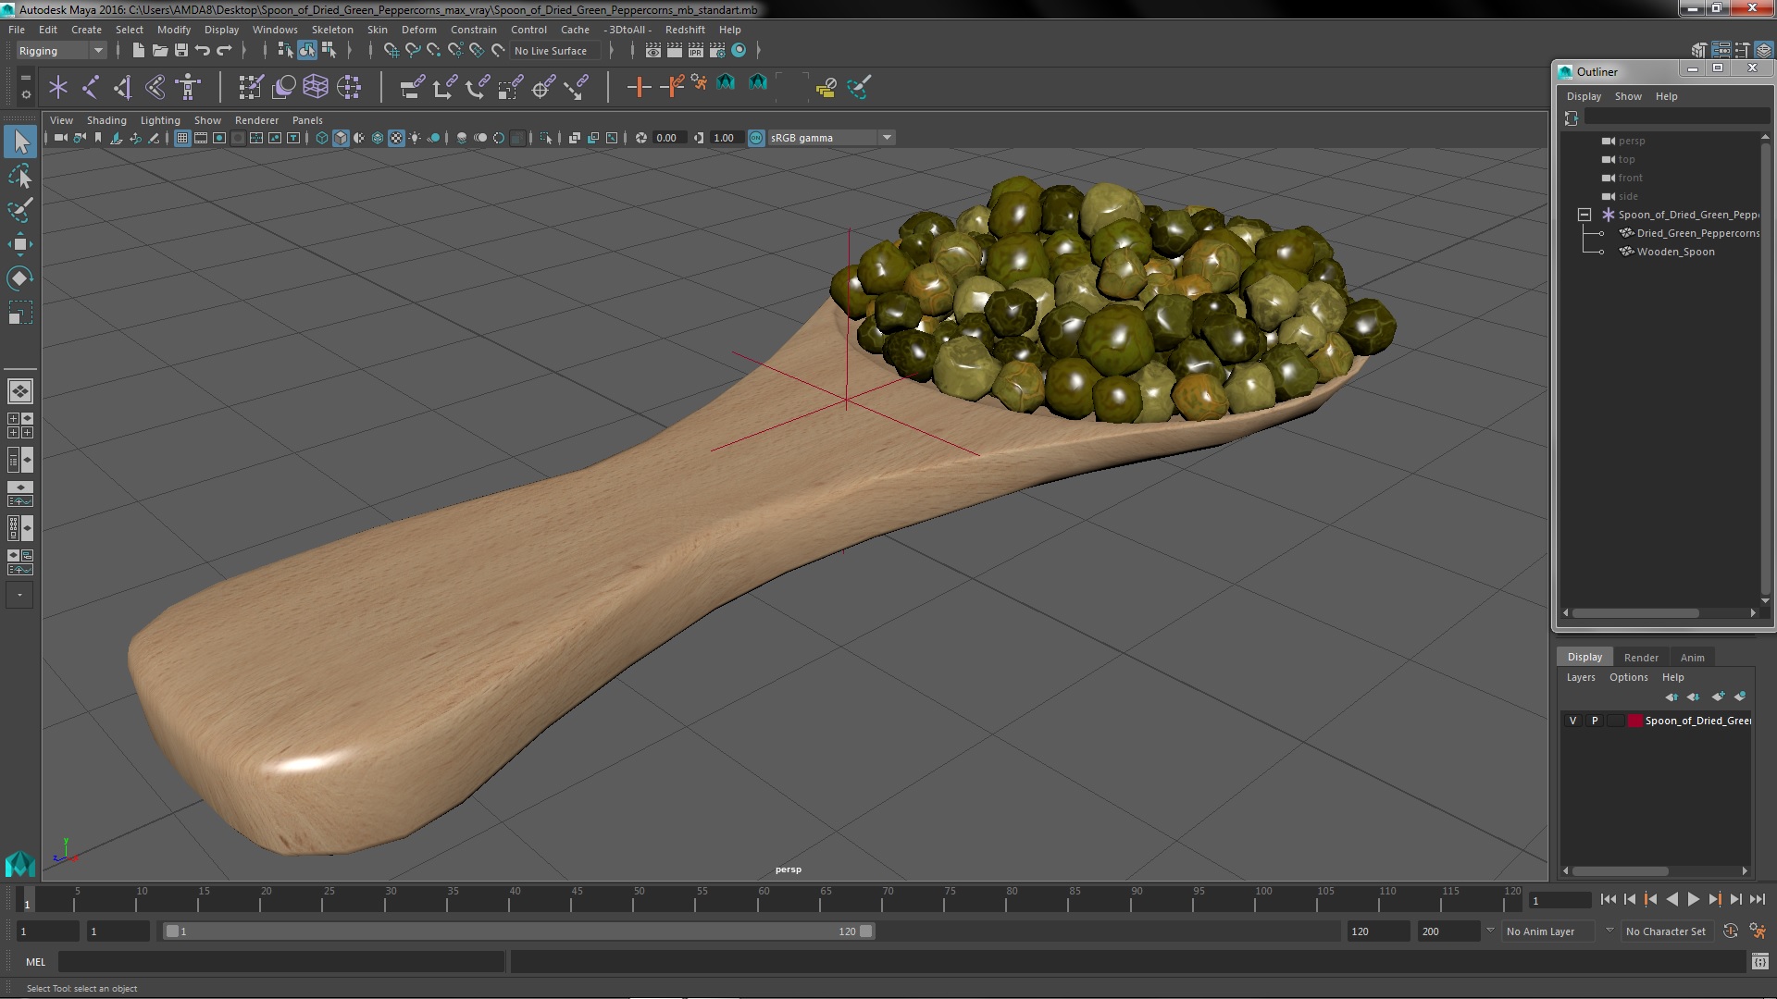Choose the Move tool in the toolbox
1777x999 pixels.
[x=20, y=244]
